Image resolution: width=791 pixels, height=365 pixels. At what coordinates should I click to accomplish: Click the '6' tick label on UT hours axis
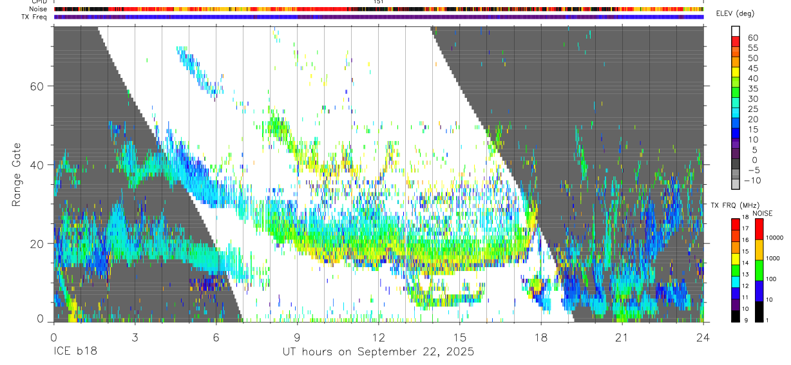[216, 337]
